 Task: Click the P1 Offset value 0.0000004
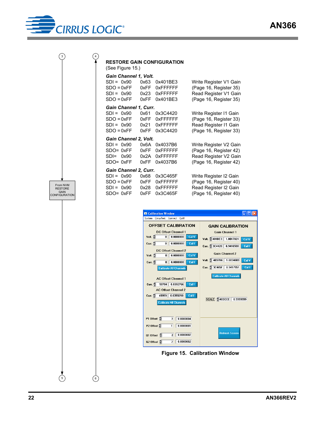tap(184, 319)
